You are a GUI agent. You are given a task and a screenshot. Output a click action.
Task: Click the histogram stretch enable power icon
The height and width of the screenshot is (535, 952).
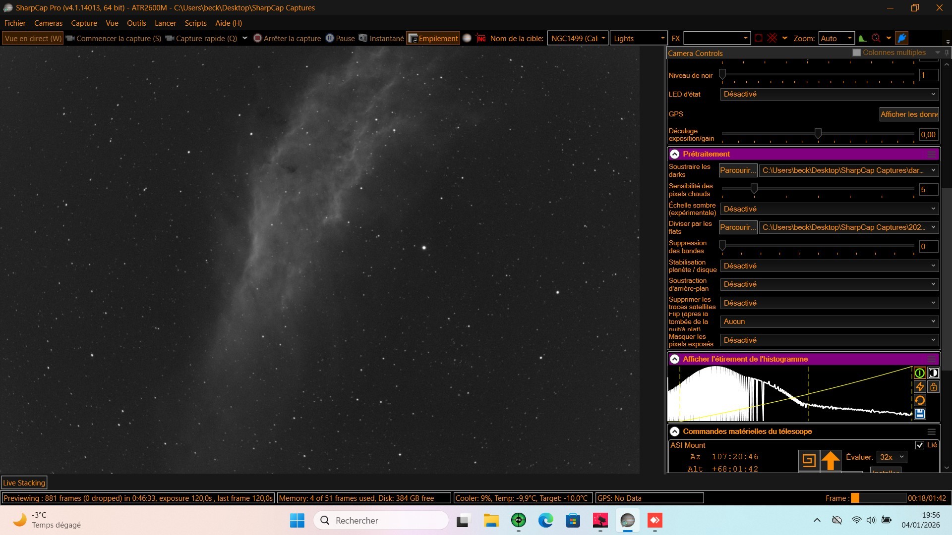(920, 373)
